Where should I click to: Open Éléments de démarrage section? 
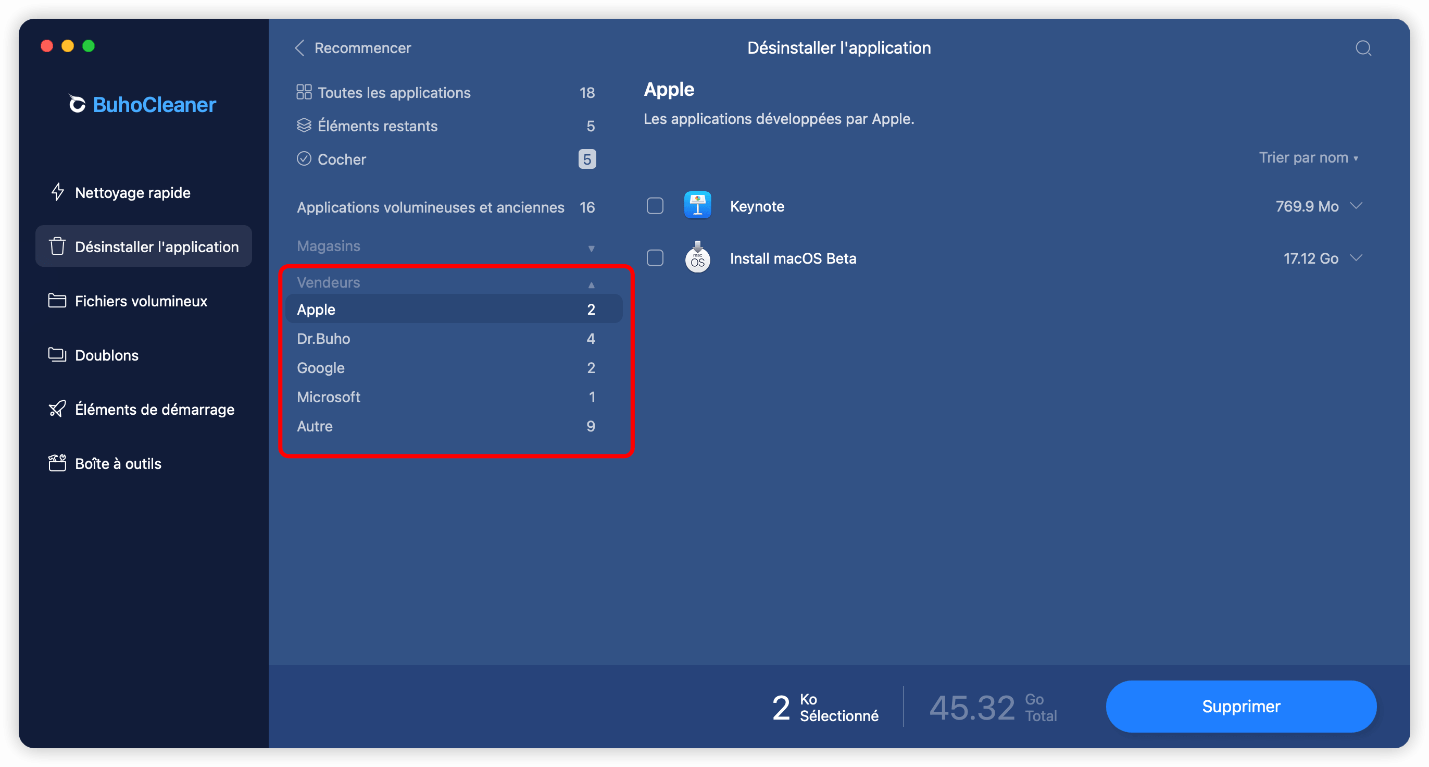point(144,409)
